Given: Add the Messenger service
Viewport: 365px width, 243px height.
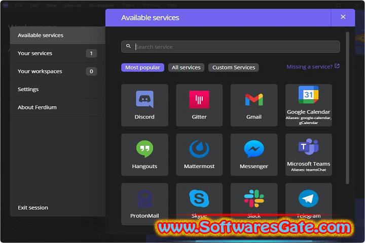Looking at the screenshot, I should [x=254, y=154].
